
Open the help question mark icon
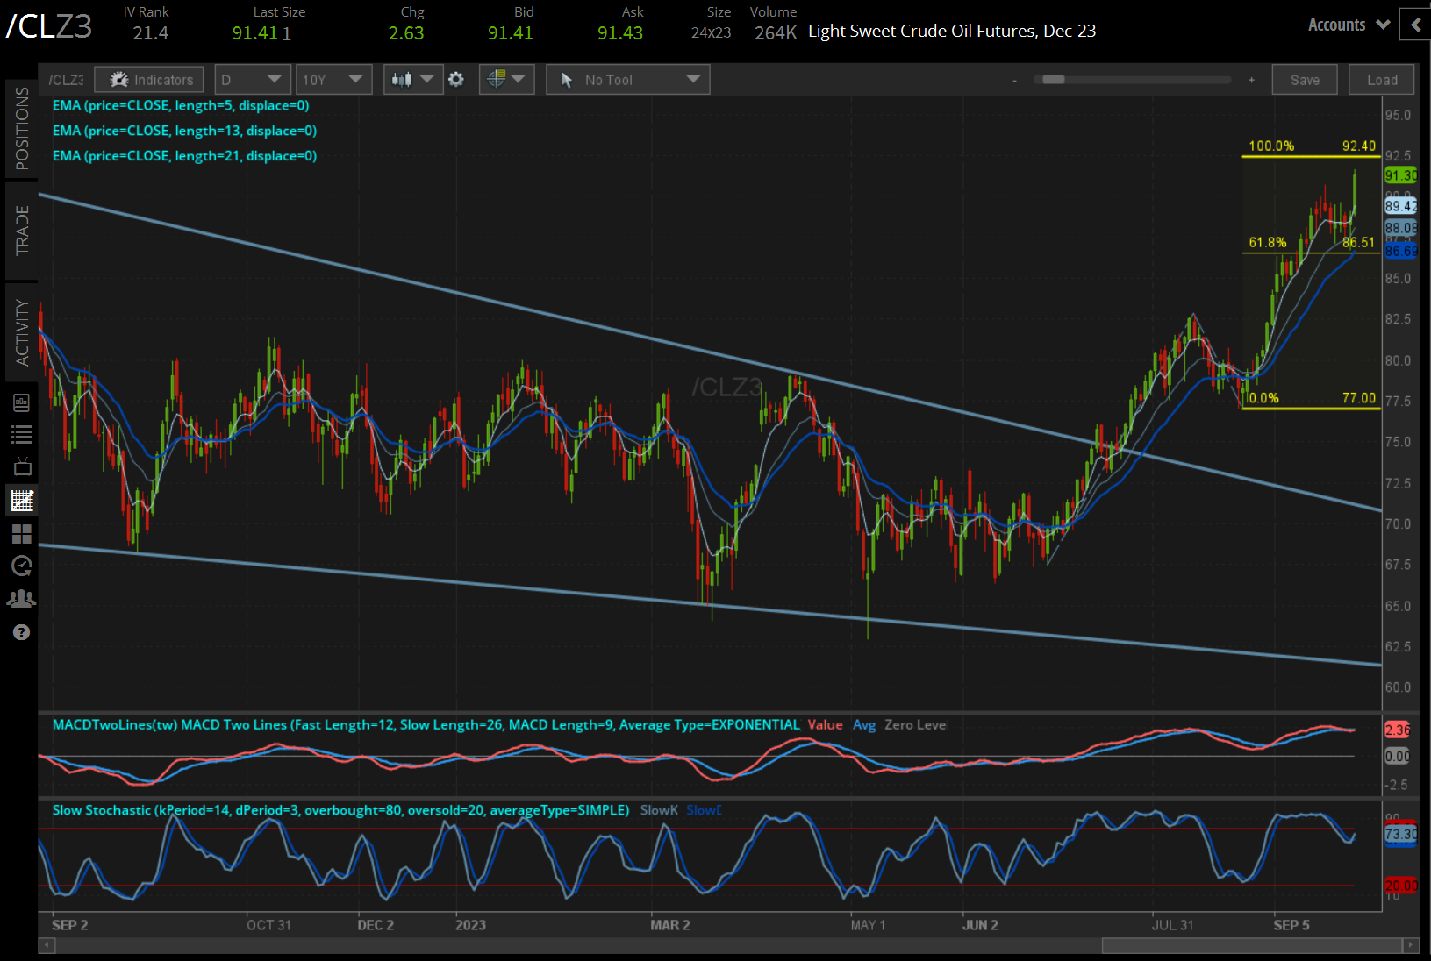click(21, 632)
